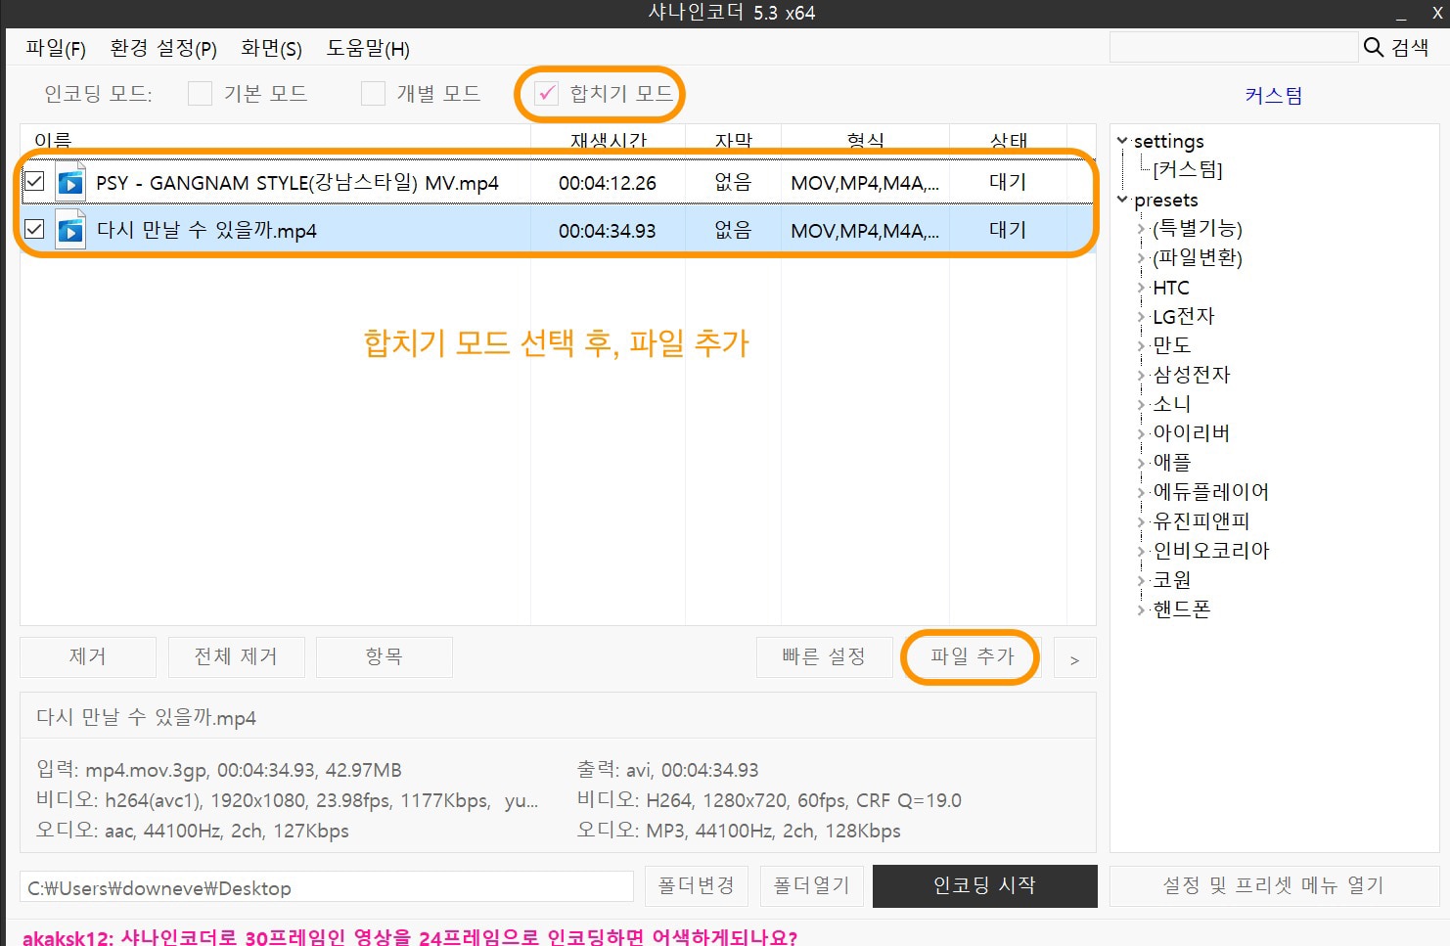1450x946 pixels.
Task: Expand the 에듀플레이어 preset group
Action: coord(1141,493)
